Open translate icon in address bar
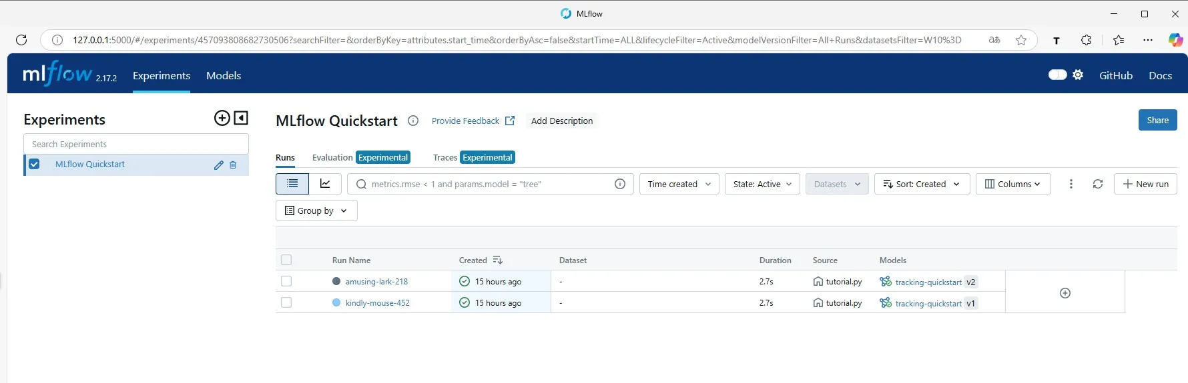 point(994,40)
